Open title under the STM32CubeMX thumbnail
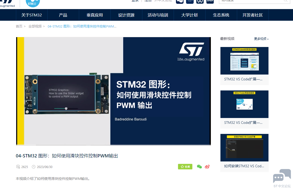 (x=243, y=79)
